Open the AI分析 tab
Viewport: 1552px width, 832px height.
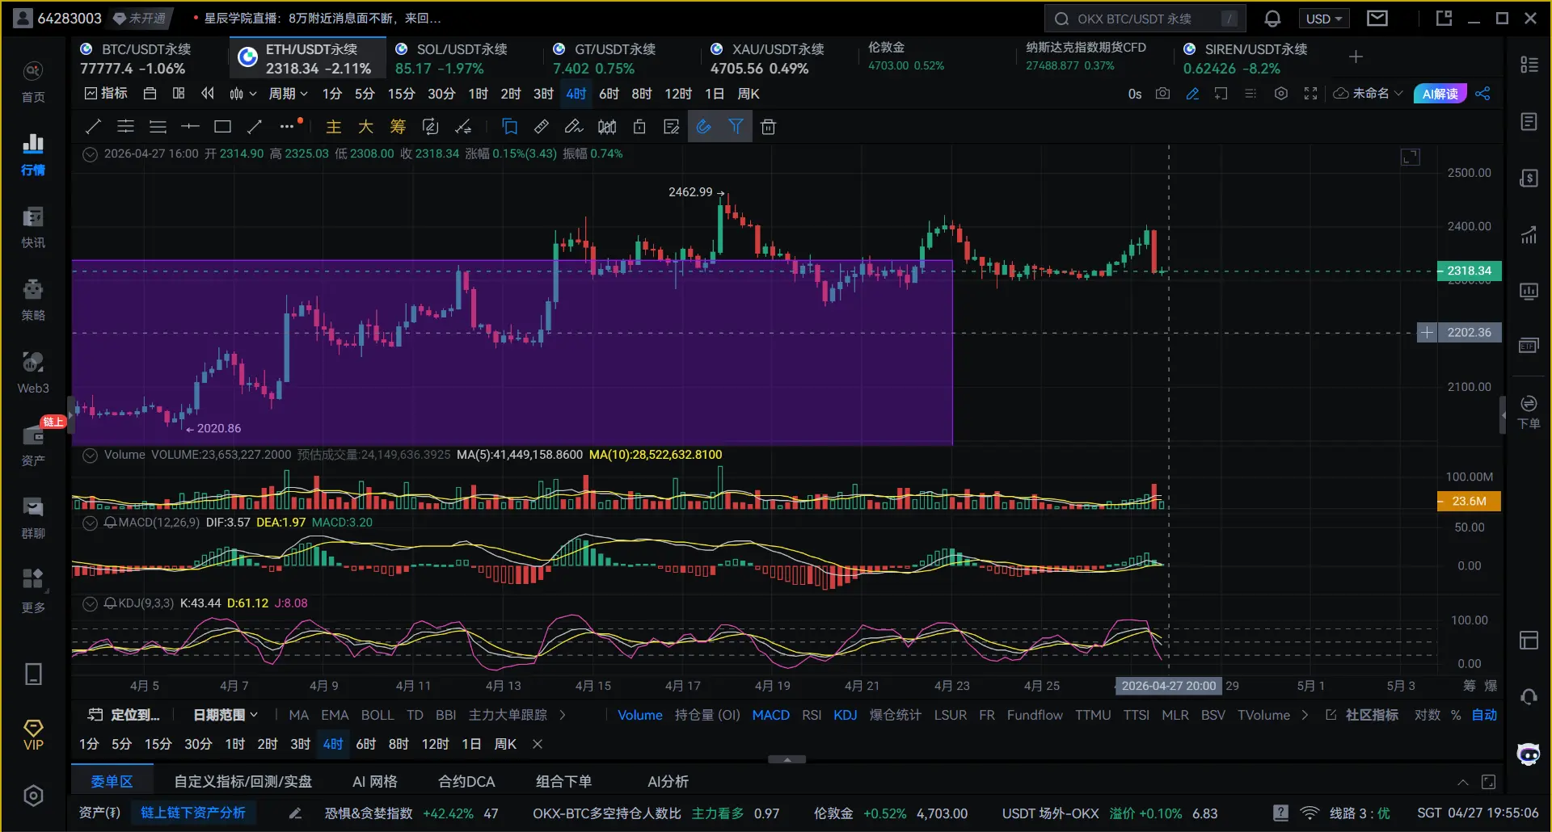coord(668,781)
